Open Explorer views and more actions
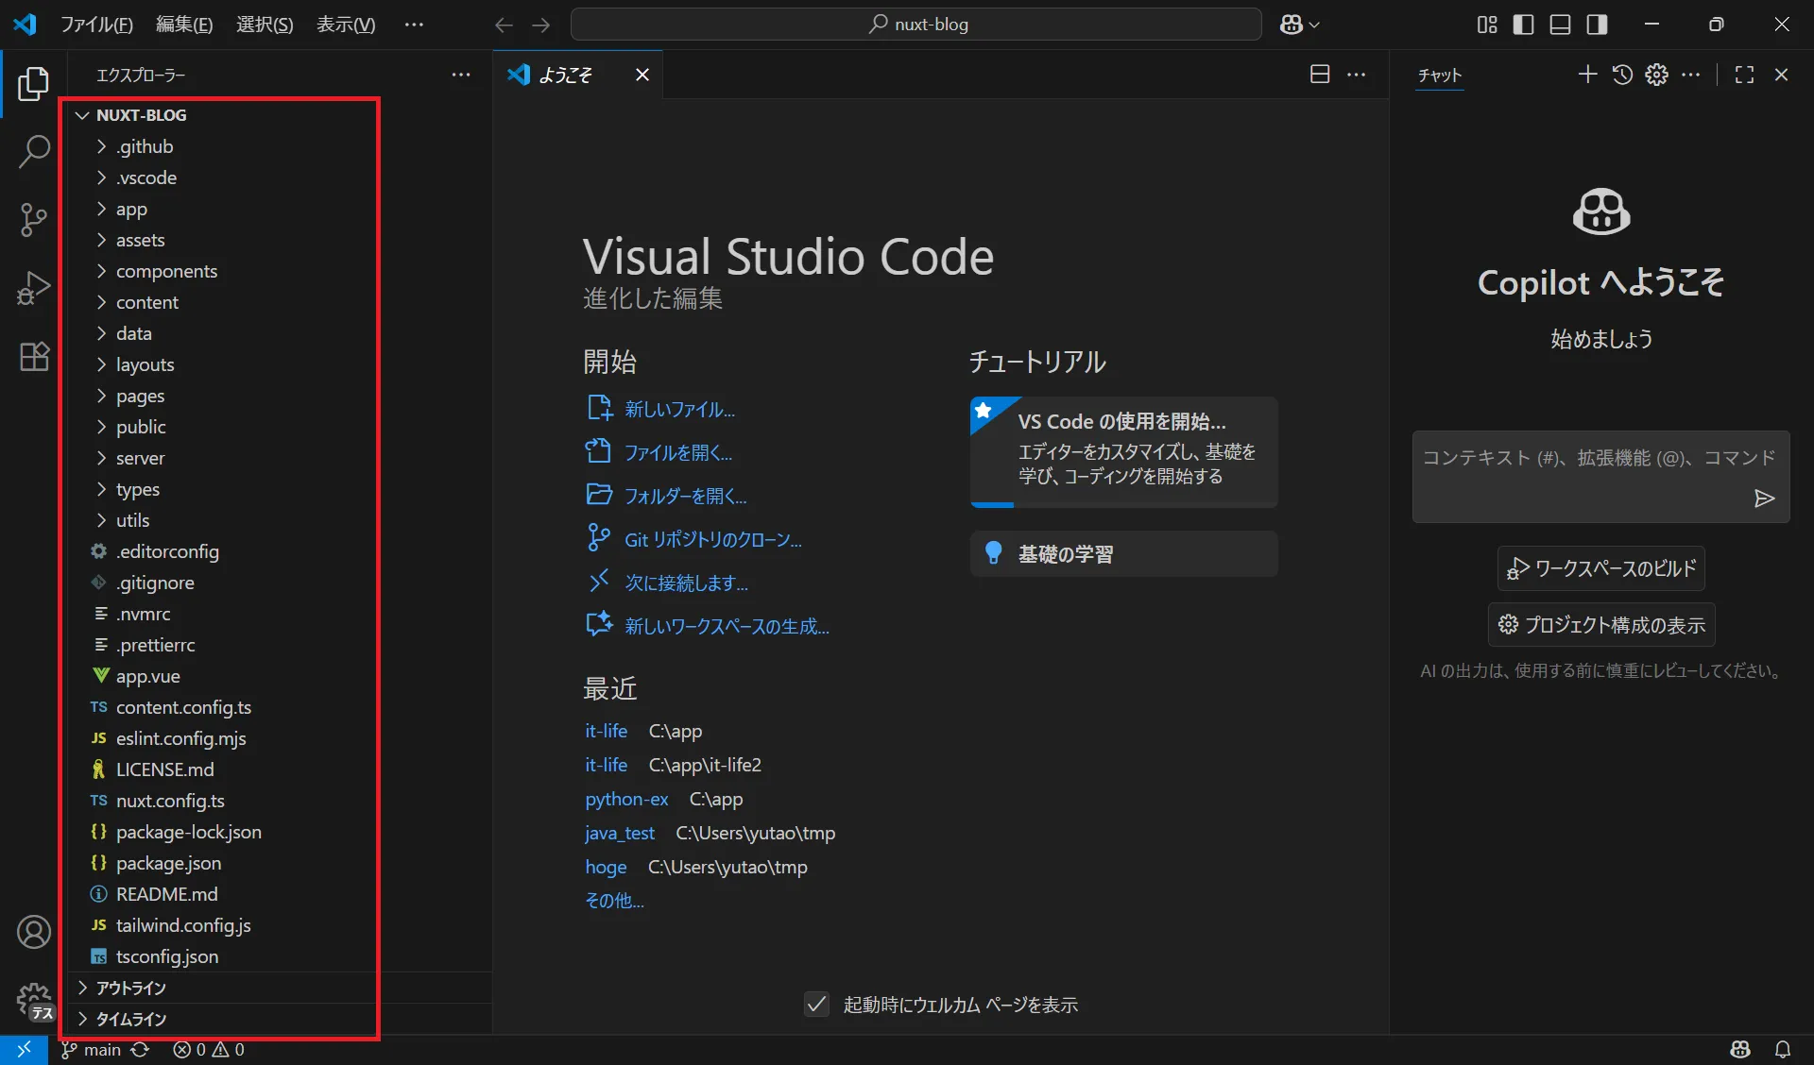The width and height of the screenshot is (1814, 1065). [x=460, y=75]
